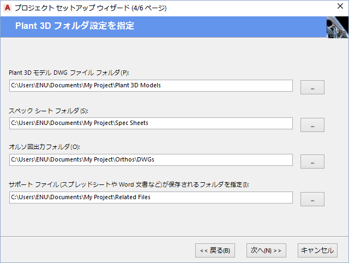Go back with the 戻る(B) button
The height and width of the screenshot is (263, 349).
coord(215,250)
